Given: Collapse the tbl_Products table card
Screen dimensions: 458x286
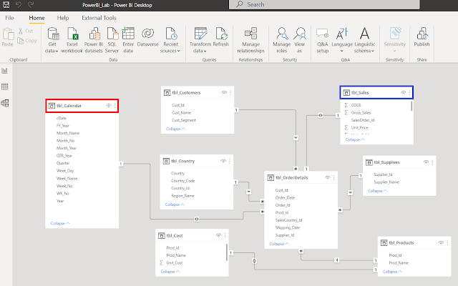Looking at the screenshot, I should click(x=392, y=272).
